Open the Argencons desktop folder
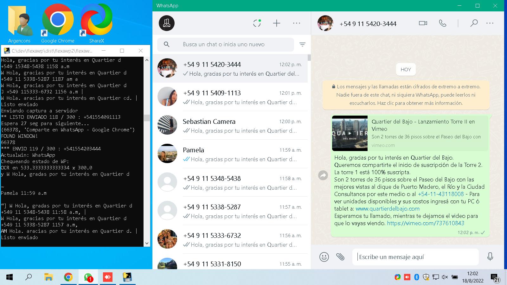 pos(19,24)
